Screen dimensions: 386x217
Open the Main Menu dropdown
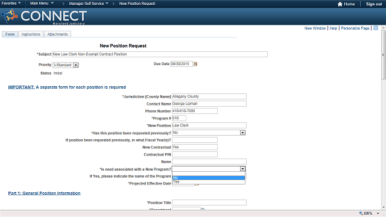(x=42, y=4)
